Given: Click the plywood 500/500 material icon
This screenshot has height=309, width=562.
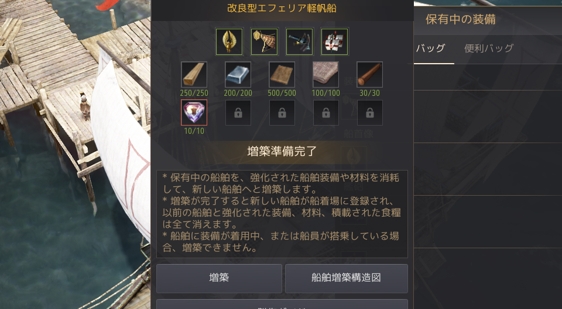Looking at the screenshot, I should [x=282, y=75].
